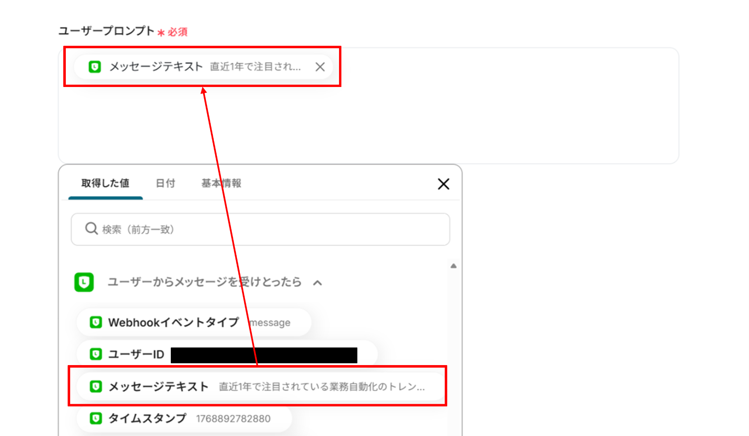Remove the メッセージテキスト chip from the prompt
This screenshot has width=749, height=436.
320,67
